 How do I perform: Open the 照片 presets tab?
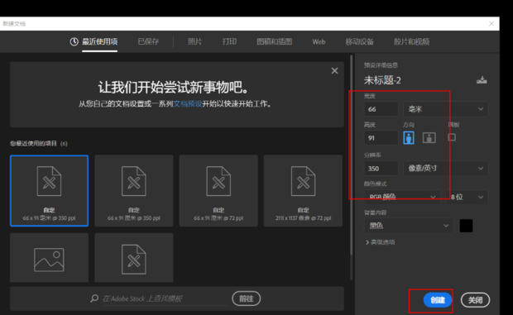pos(194,41)
